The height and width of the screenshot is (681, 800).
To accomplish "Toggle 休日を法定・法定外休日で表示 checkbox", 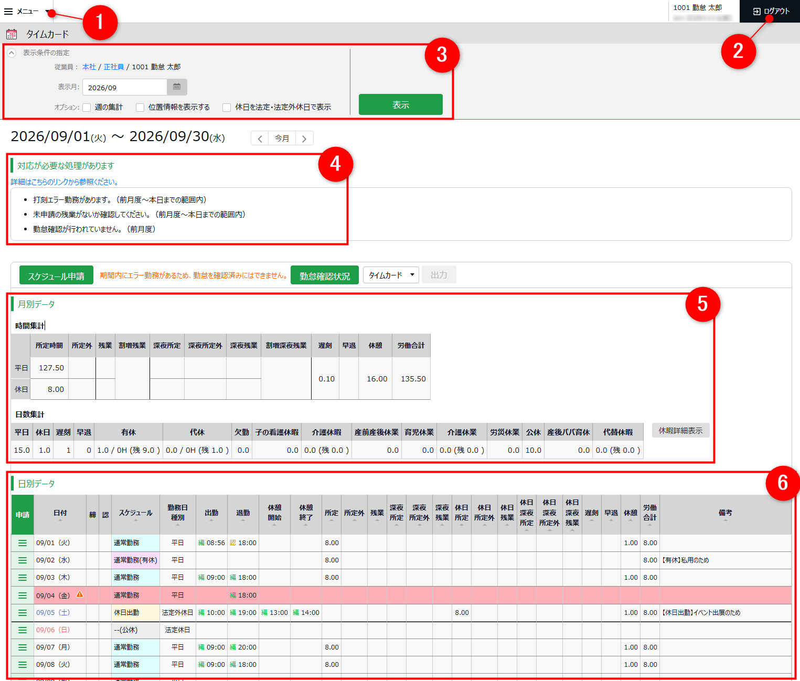I will point(227,108).
